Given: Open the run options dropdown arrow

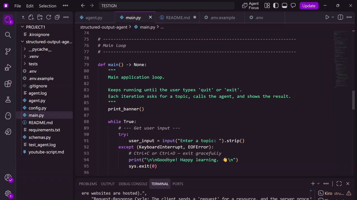Looking at the screenshot, I should pyautogui.click(x=333, y=17).
